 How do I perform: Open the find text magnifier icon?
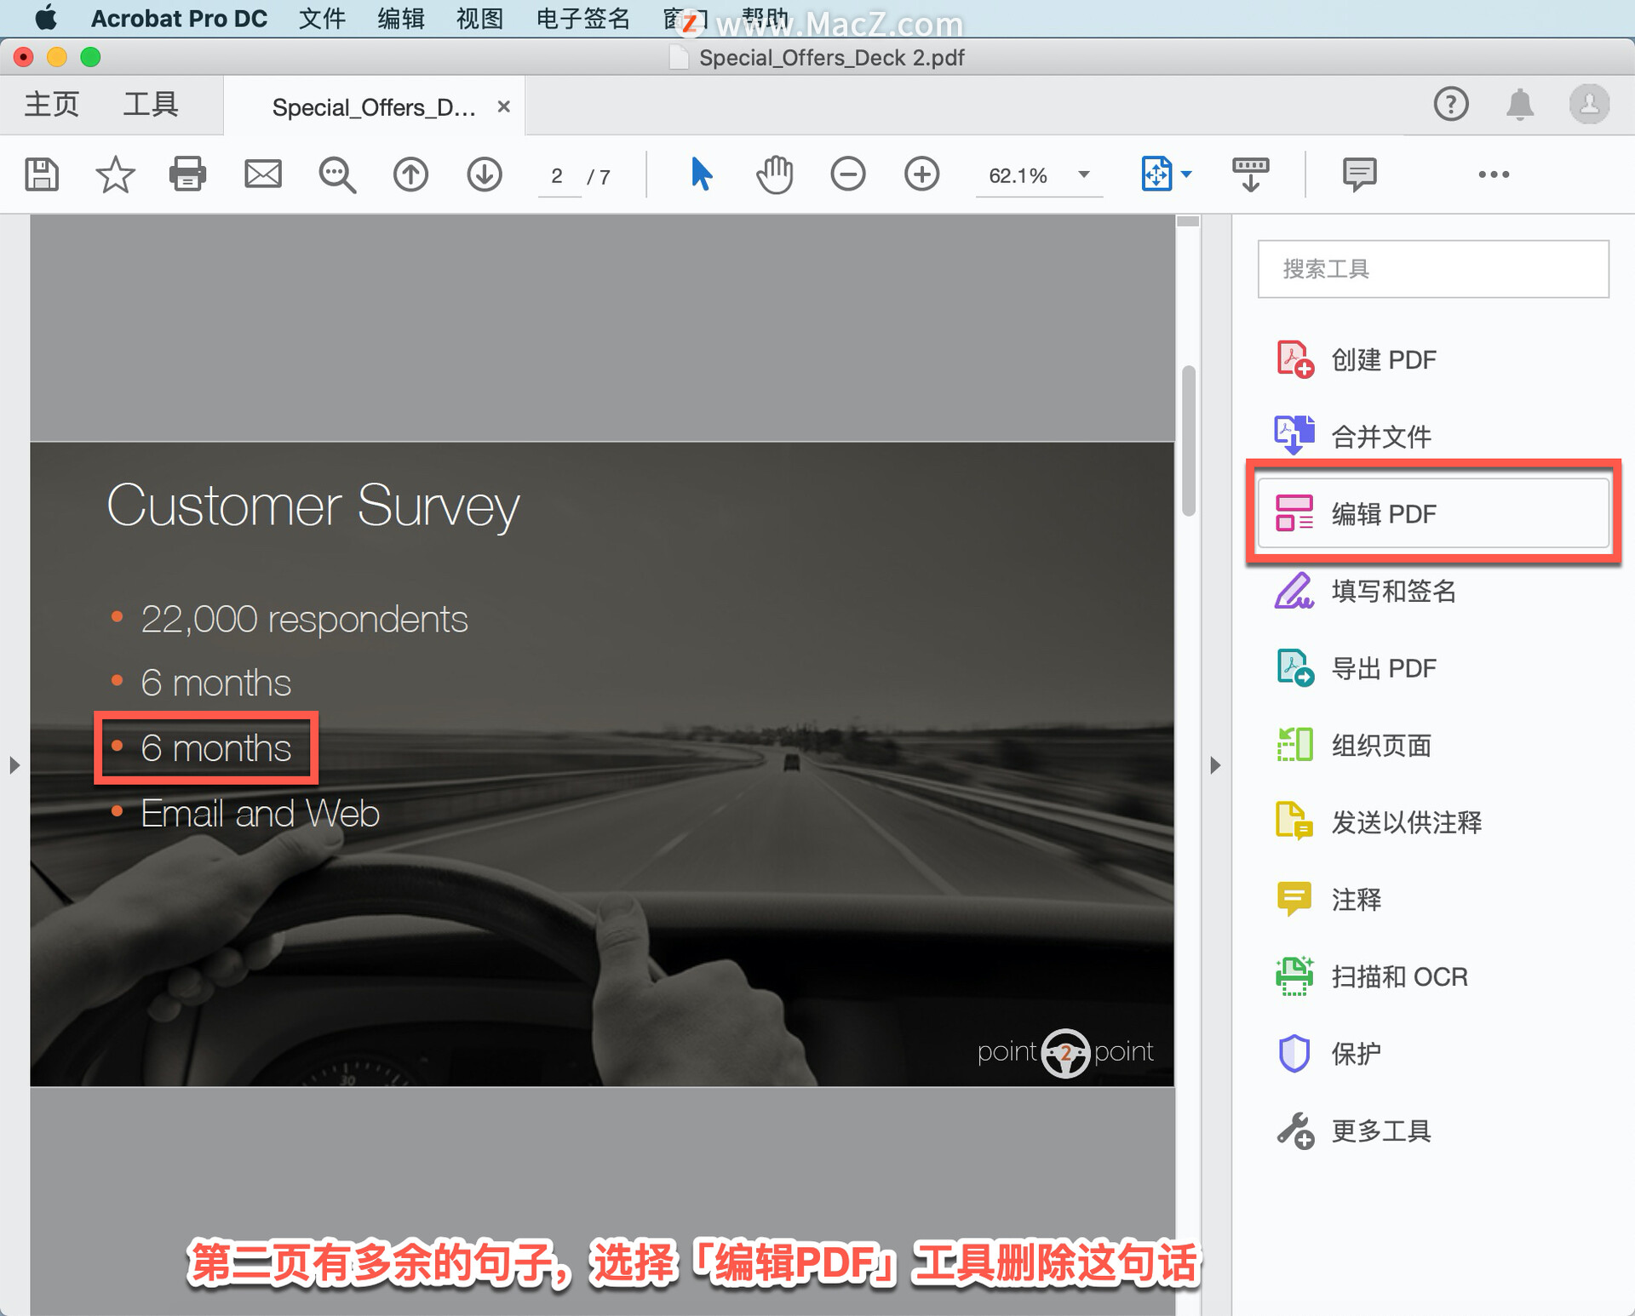pos(337,175)
